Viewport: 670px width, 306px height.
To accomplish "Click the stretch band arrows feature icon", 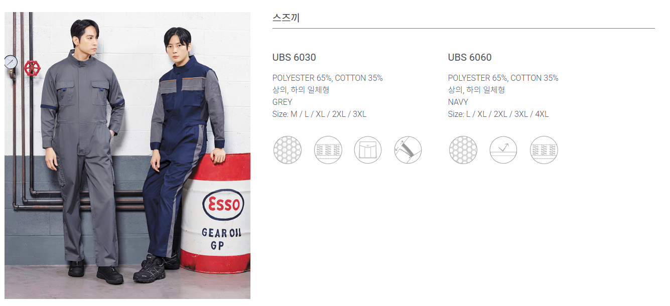I will tap(408, 150).
